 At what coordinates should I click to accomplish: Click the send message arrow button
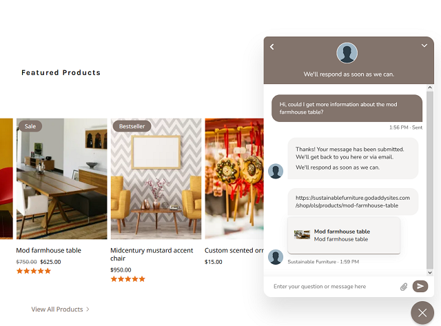(420, 286)
